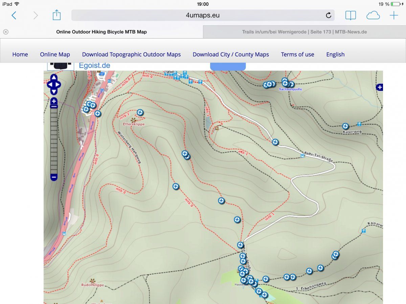Select the English language link
Image resolution: width=406 pixels, height=304 pixels.
[335, 54]
